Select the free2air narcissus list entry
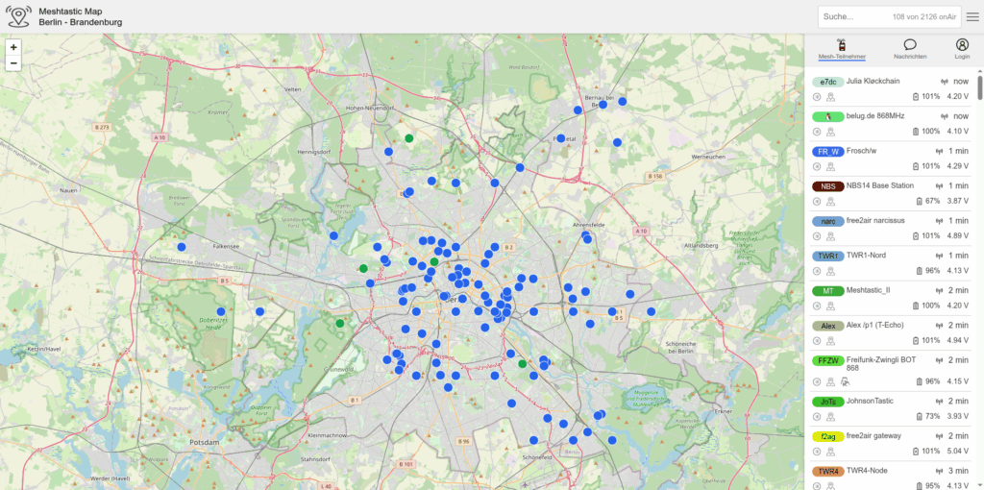The image size is (984, 490). pos(875,221)
